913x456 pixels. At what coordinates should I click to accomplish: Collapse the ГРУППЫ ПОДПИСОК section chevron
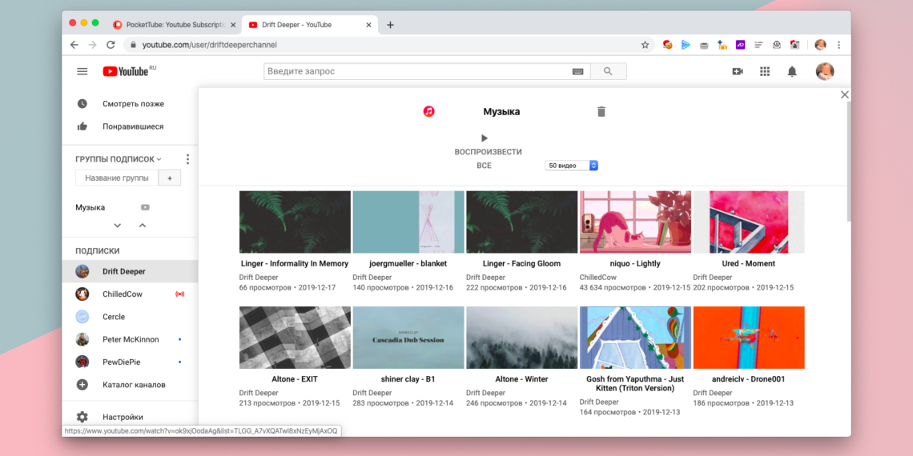coord(159,159)
